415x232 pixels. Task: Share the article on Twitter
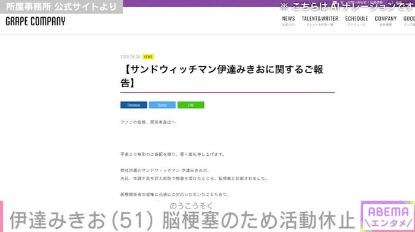[x=162, y=105]
